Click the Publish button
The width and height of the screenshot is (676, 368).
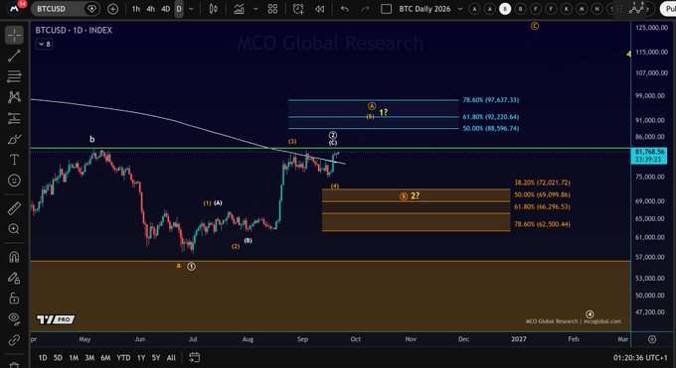pos(669,9)
